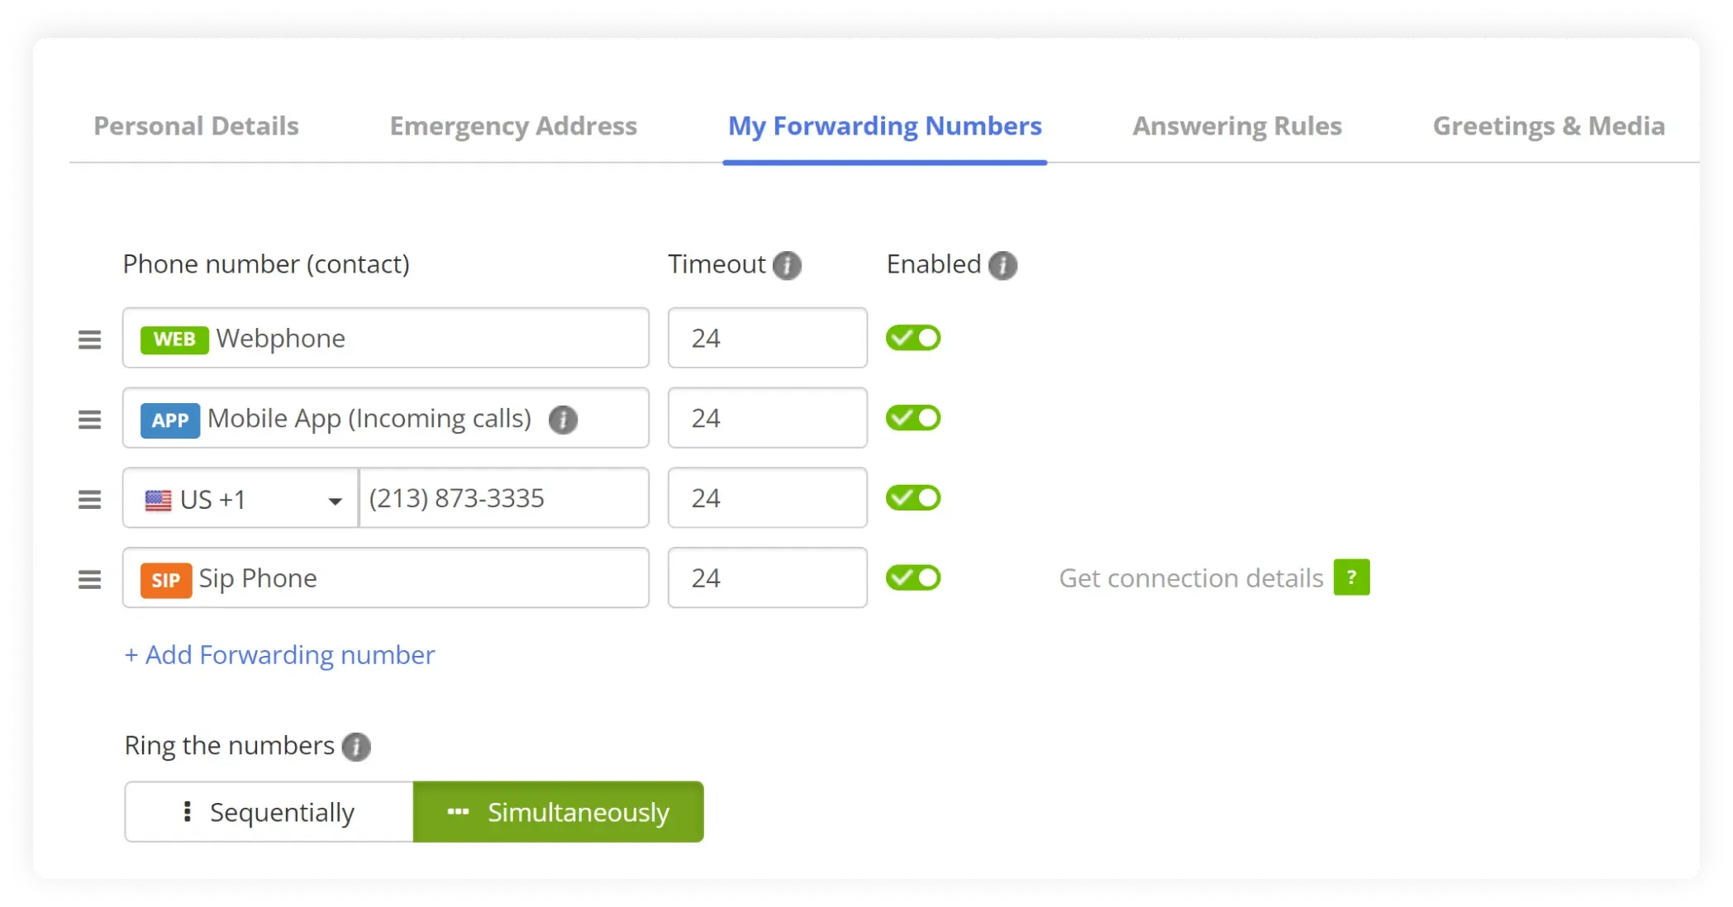Click the Mobile App row drag handle
1733x907 pixels.
(x=90, y=420)
